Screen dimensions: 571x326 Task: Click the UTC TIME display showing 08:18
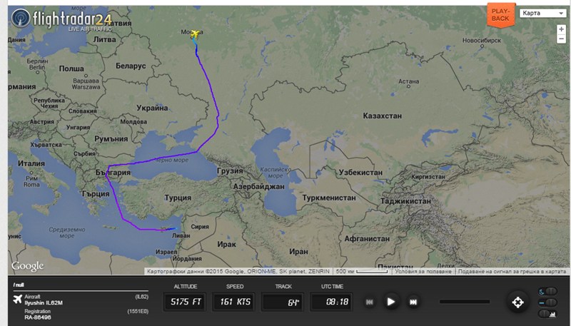pos(331,302)
